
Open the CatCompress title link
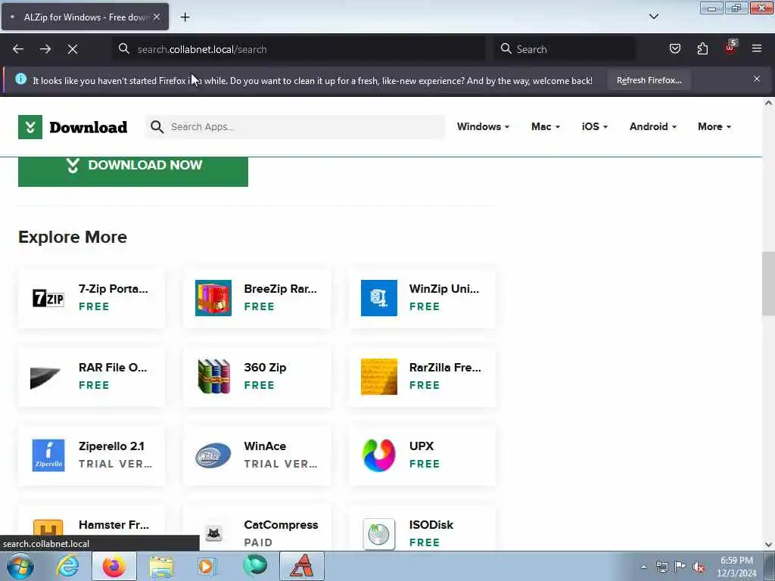281,525
